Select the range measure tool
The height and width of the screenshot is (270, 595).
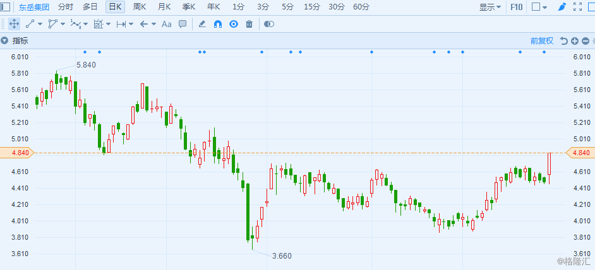pos(121,24)
